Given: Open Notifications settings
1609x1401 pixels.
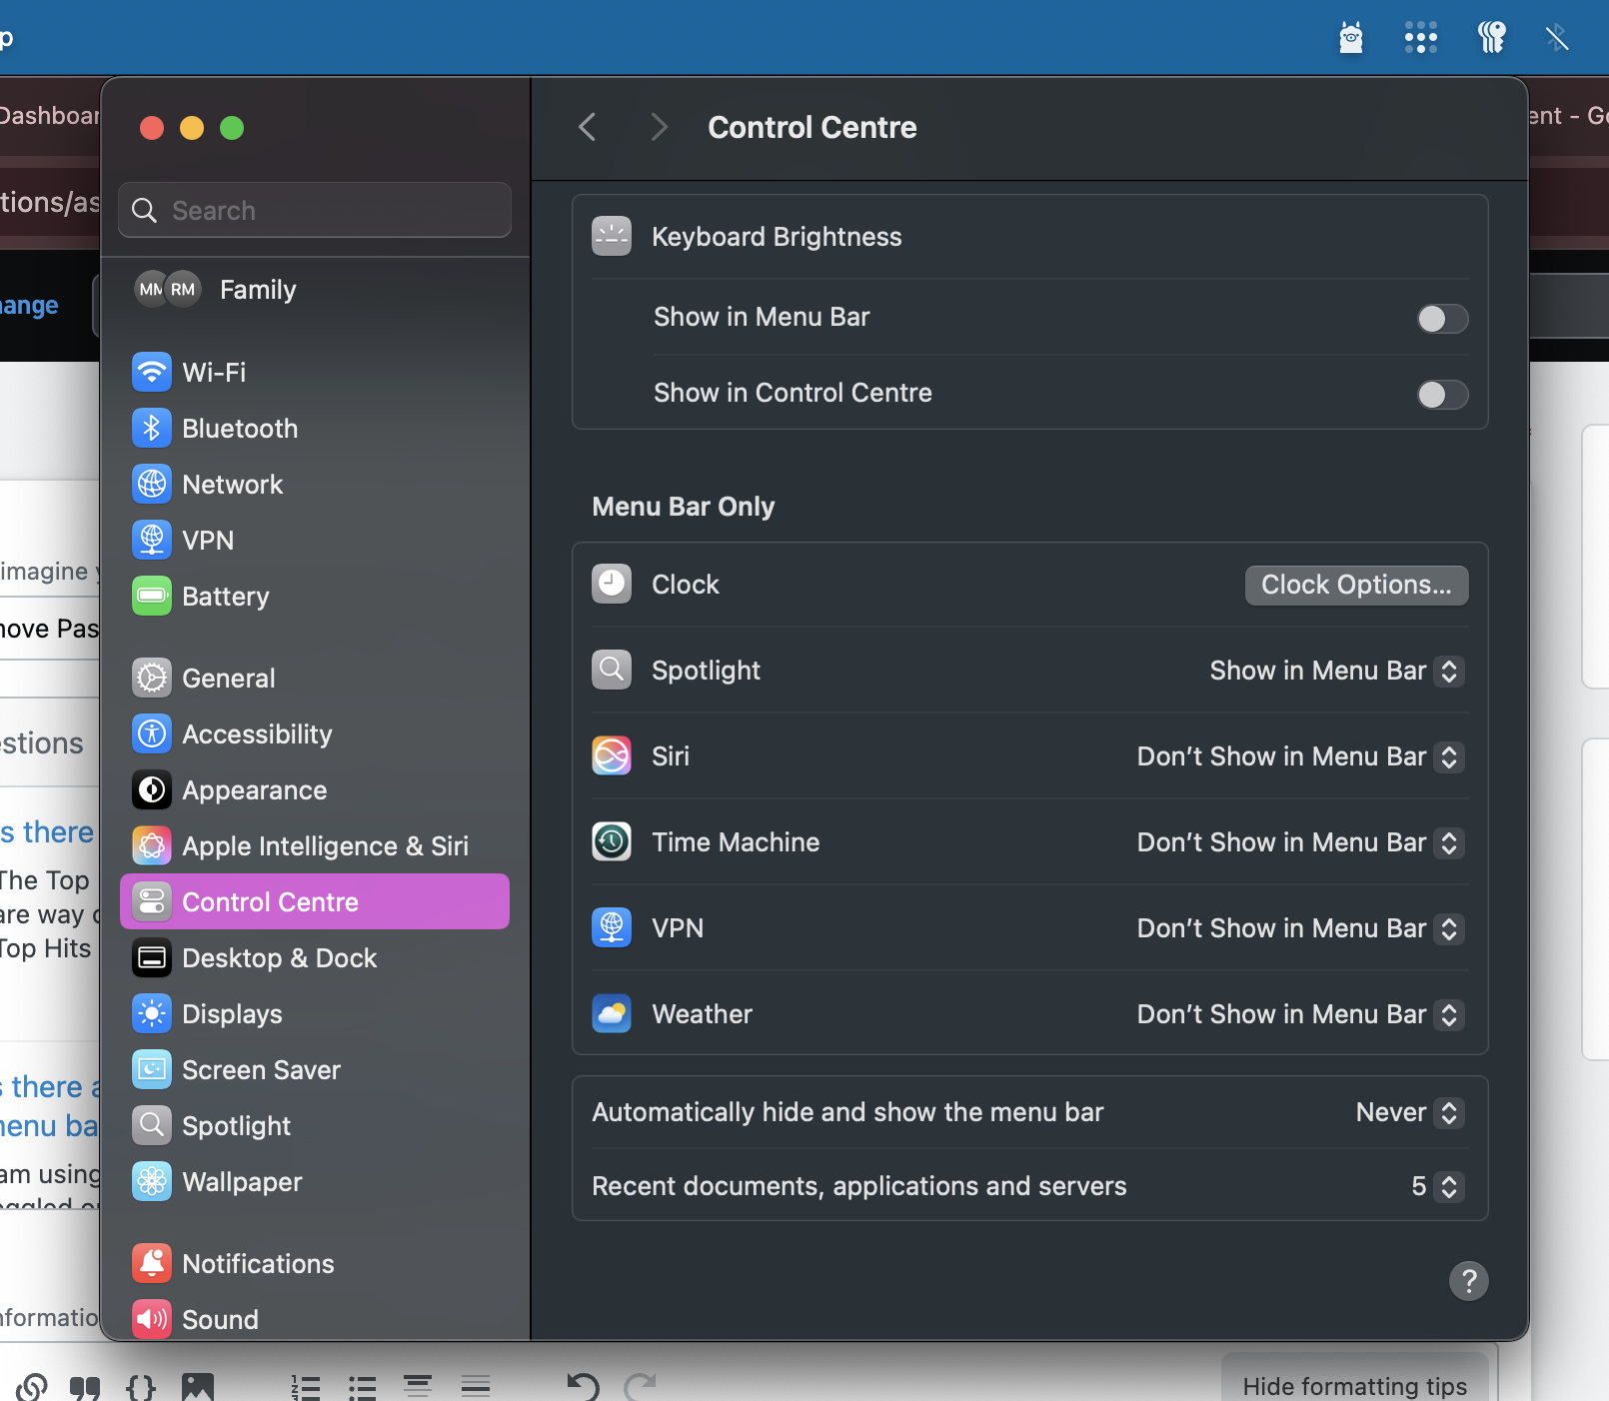Looking at the screenshot, I should pos(315,1264).
